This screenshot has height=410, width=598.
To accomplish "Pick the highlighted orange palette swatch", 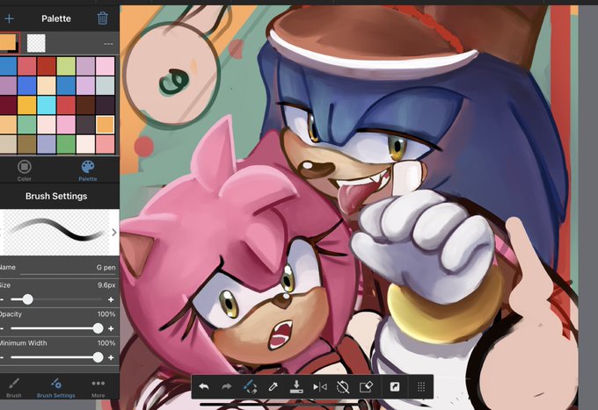I will pos(105,125).
